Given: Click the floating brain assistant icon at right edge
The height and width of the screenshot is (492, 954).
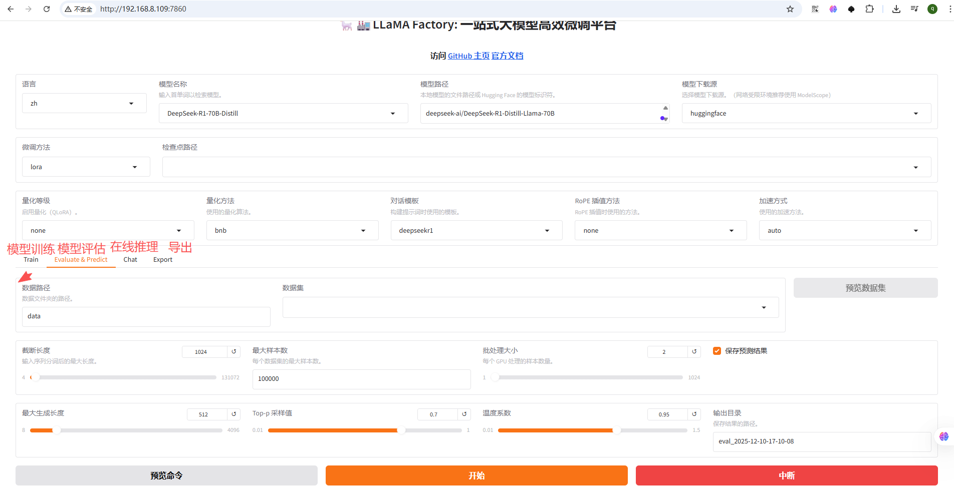Looking at the screenshot, I should click(x=944, y=436).
